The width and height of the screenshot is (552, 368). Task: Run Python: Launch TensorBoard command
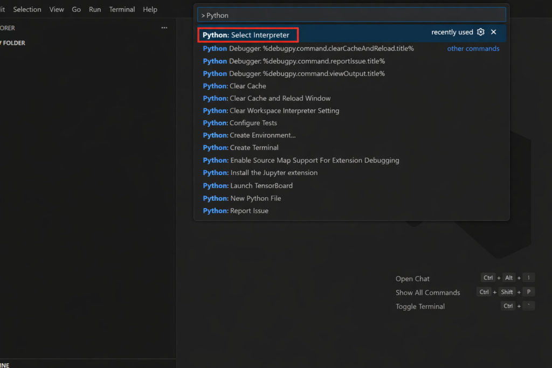point(247,185)
